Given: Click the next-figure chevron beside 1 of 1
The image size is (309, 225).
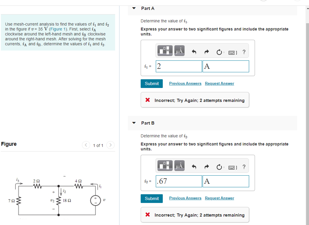Looking at the screenshot, I should [x=110, y=145].
